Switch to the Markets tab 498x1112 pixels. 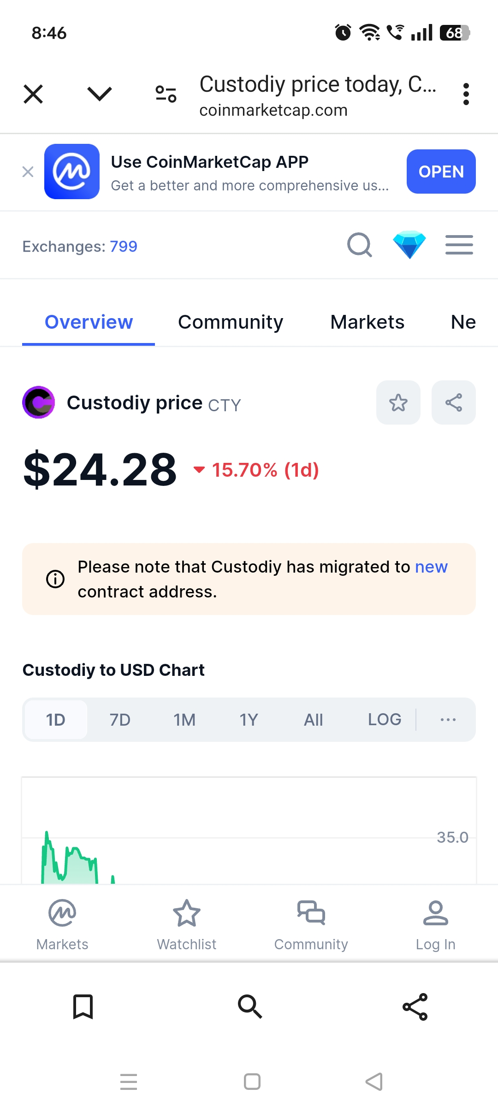(367, 322)
